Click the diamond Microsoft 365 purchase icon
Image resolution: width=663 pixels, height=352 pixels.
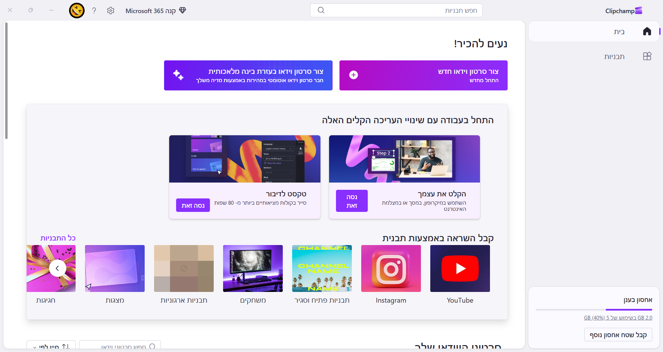pyautogui.click(x=183, y=10)
